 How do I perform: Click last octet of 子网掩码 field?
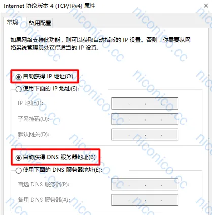pos(169,119)
